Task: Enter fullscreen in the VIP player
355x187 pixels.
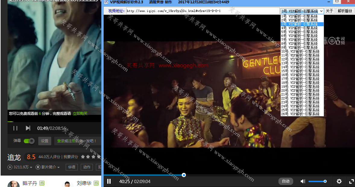Action: (351, 181)
